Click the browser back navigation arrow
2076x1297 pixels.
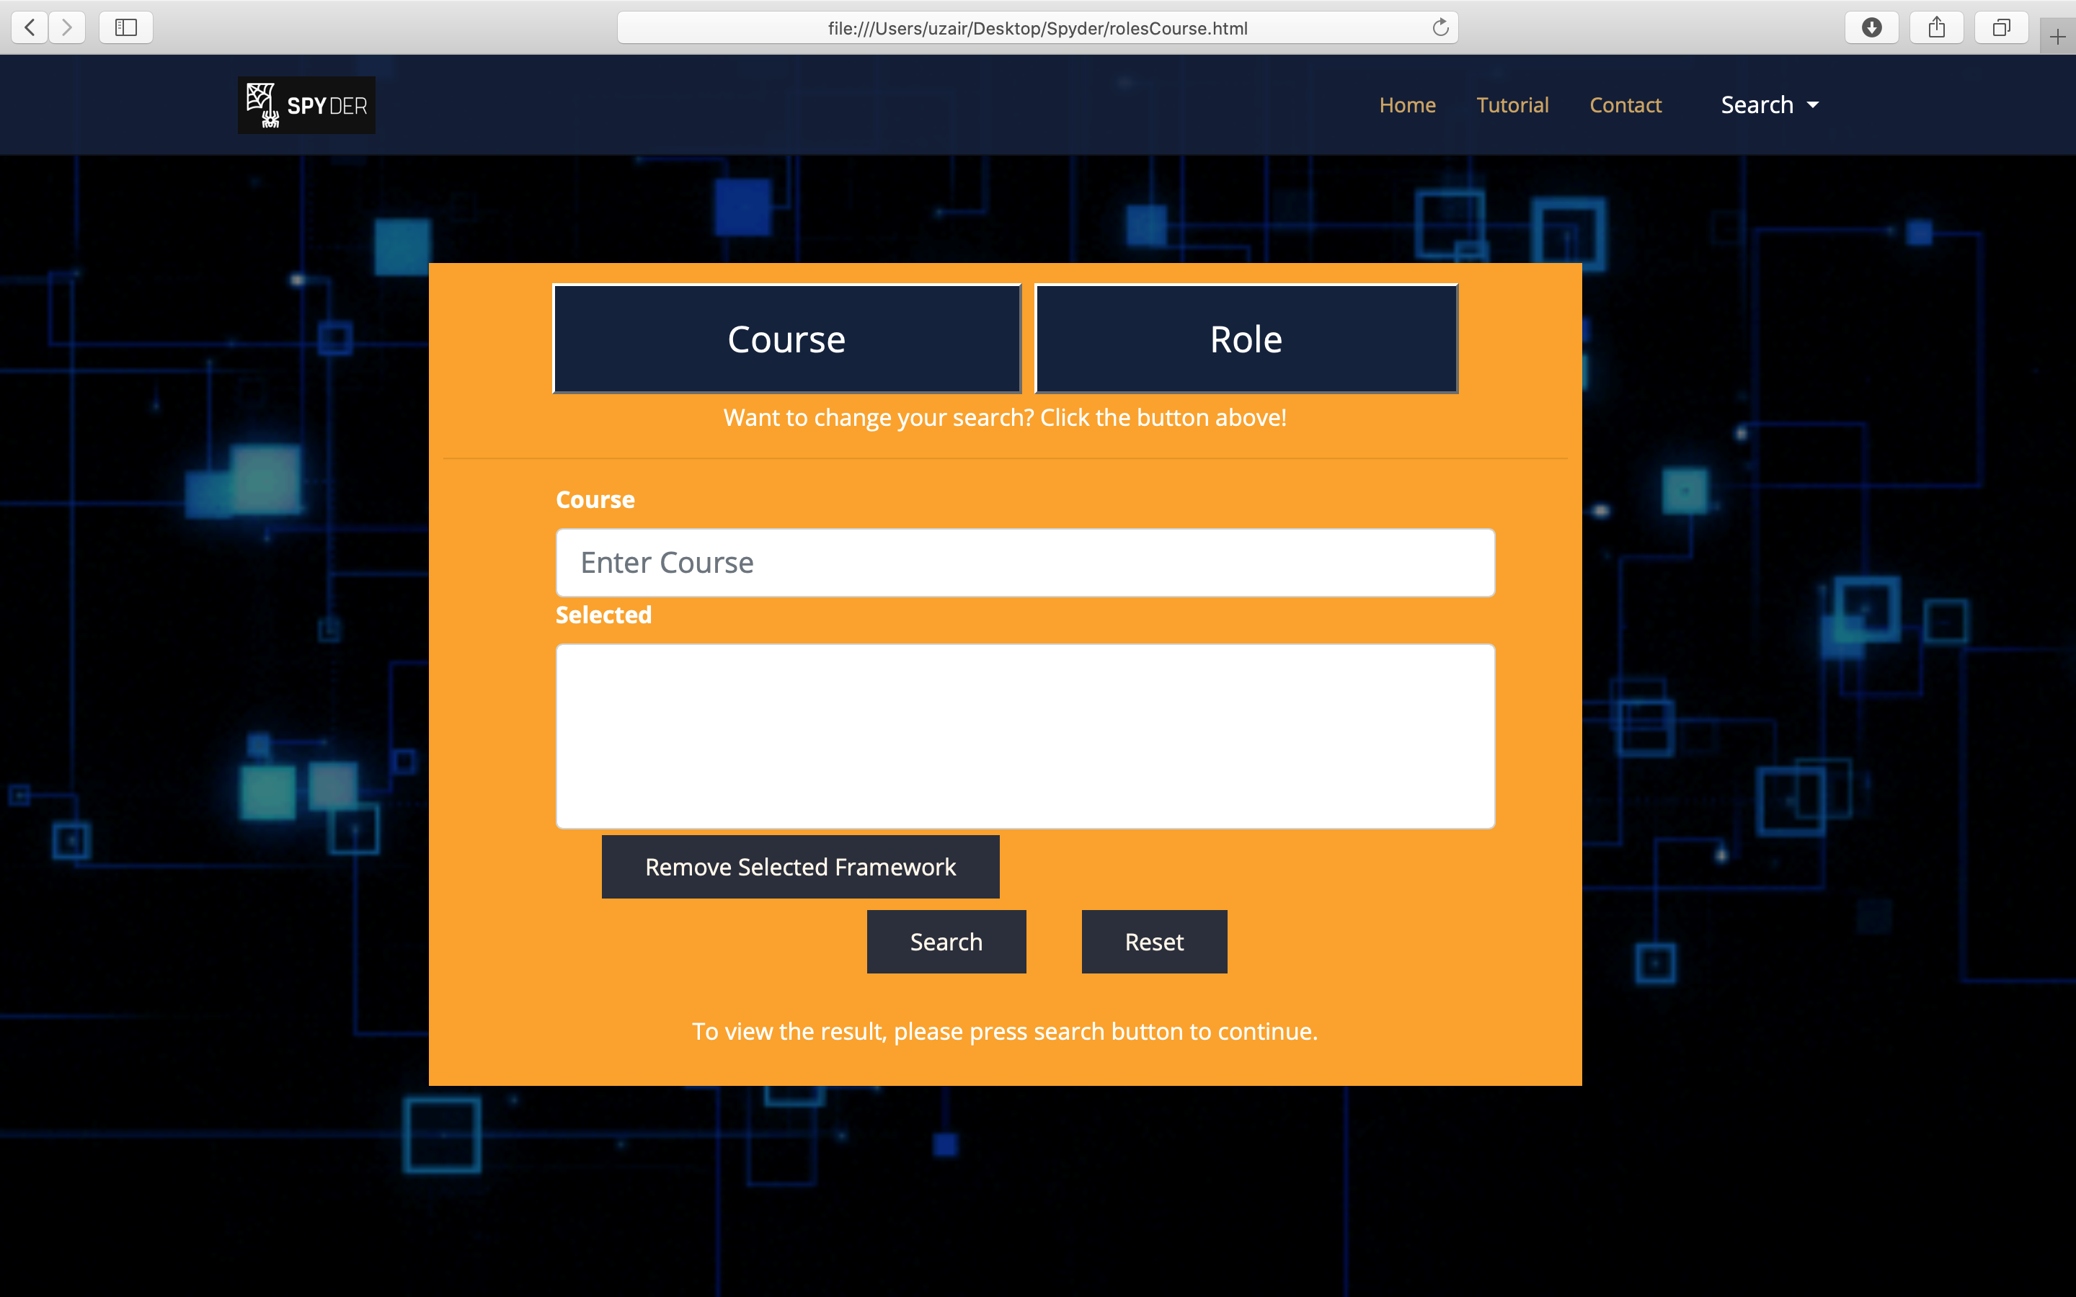click(29, 27)
